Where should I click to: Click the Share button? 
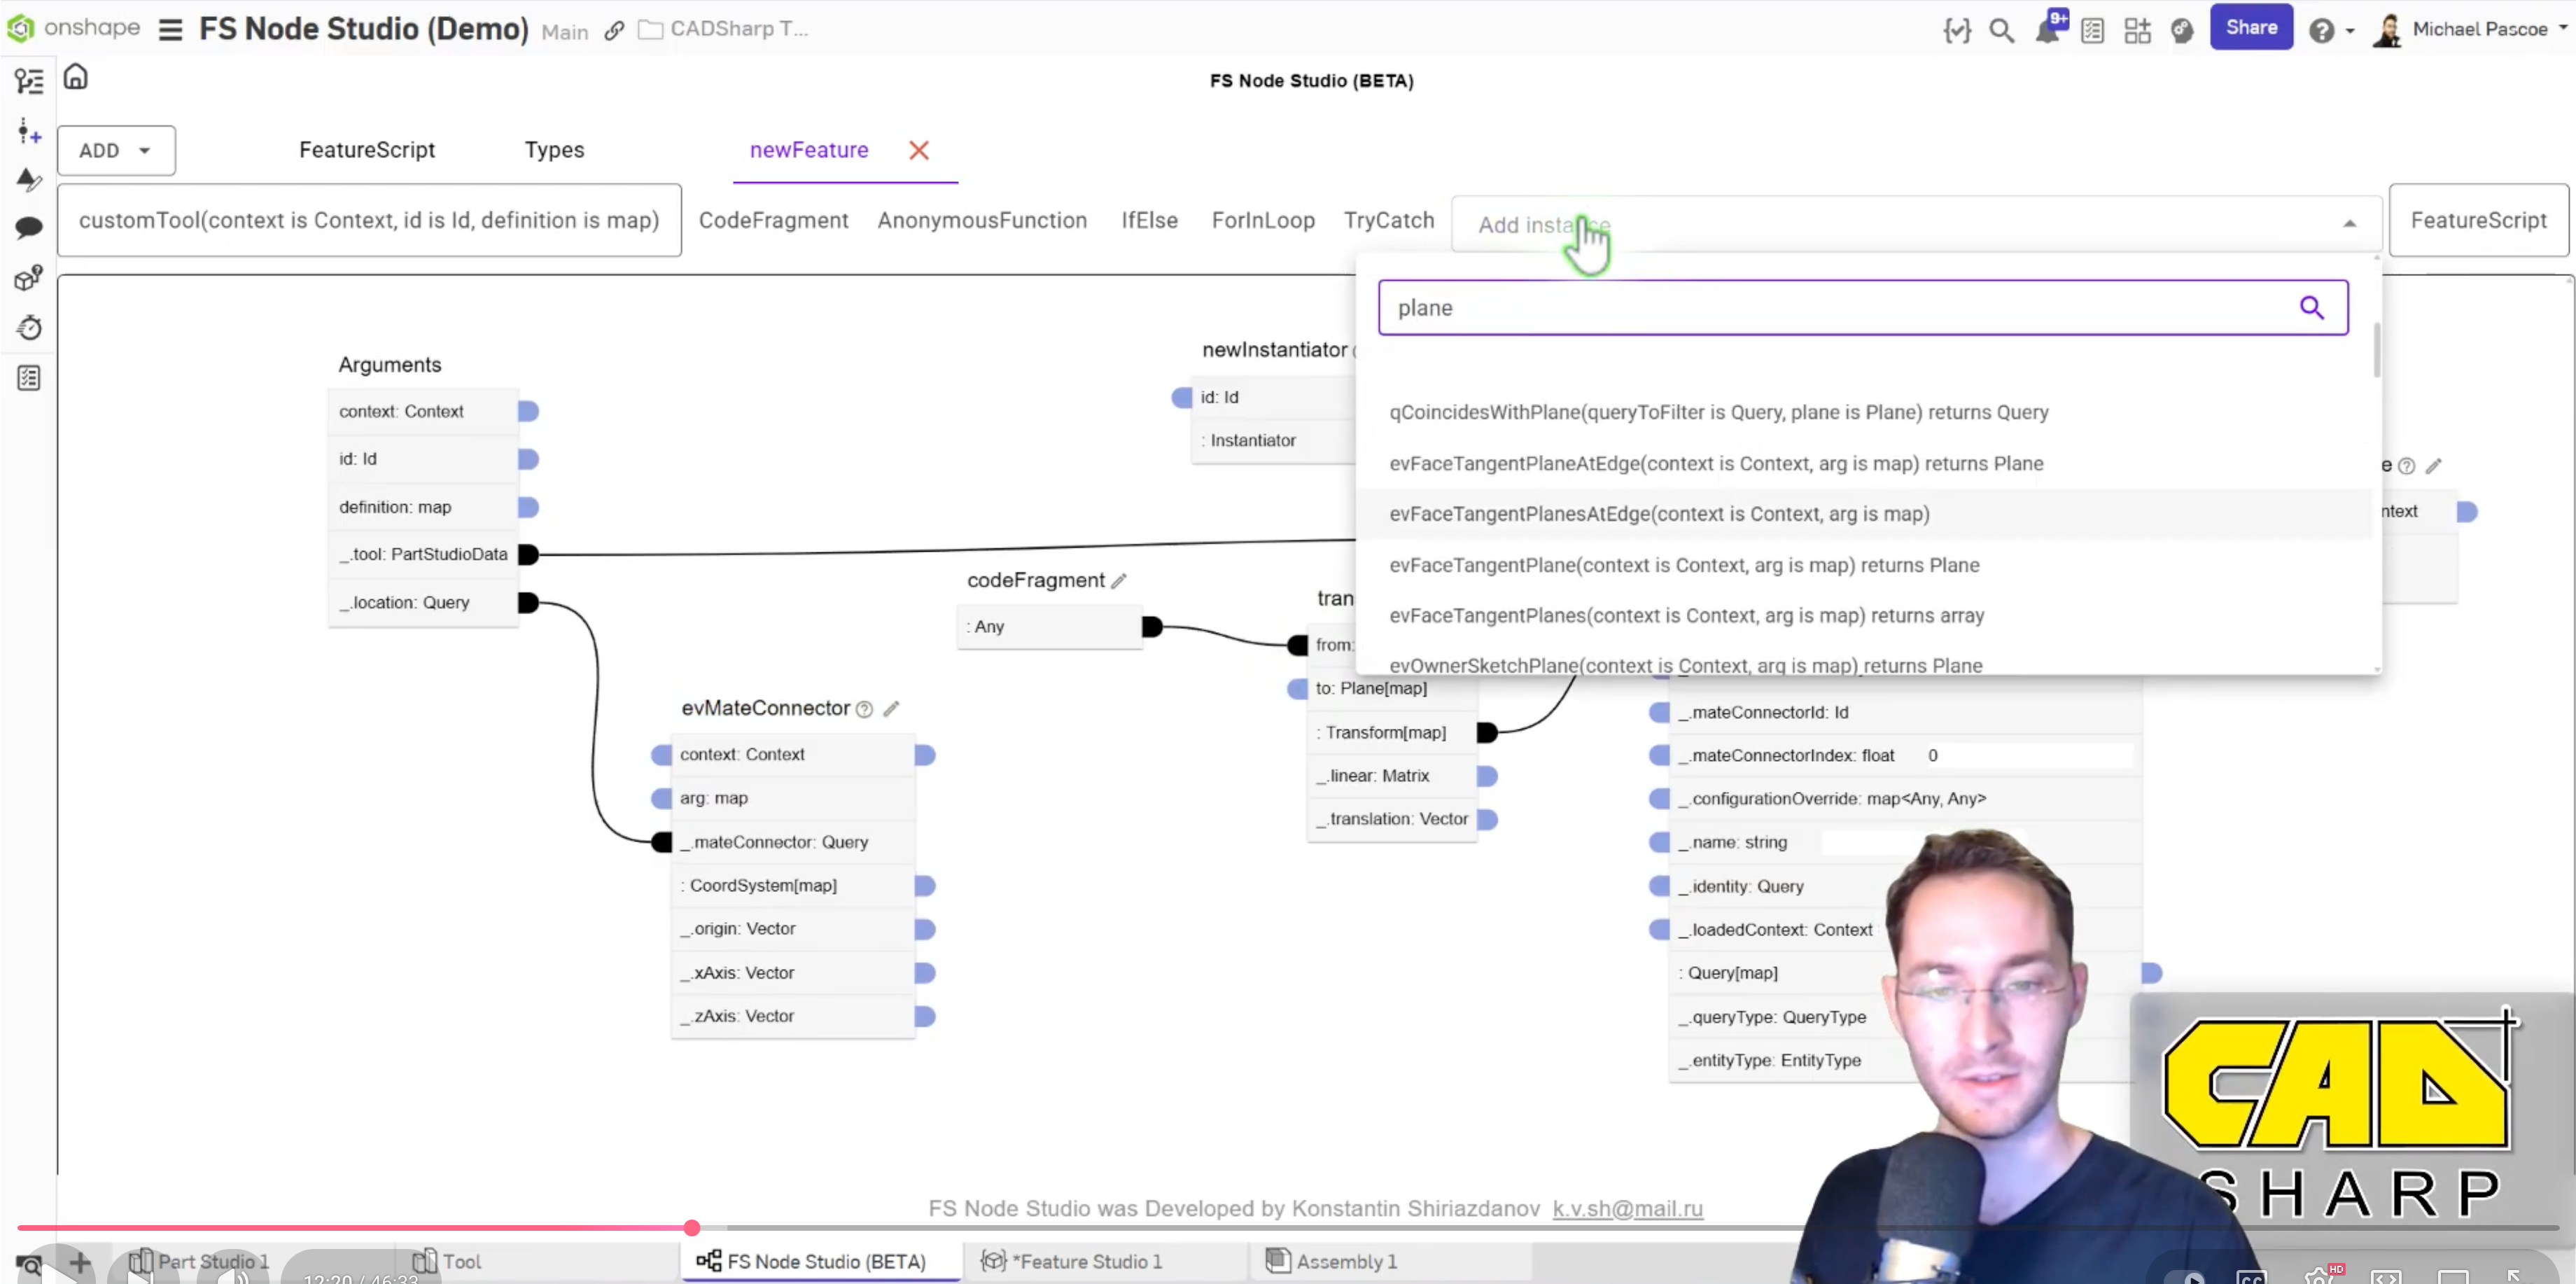(x=2250, y=27)
